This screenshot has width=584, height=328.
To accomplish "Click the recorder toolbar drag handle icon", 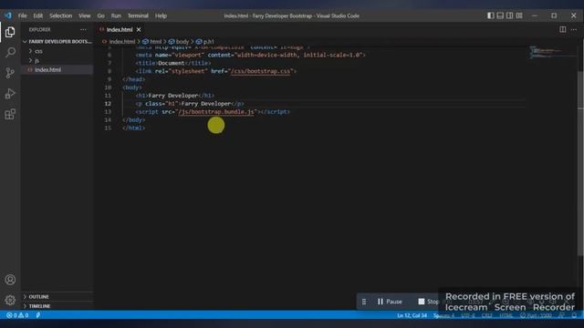I will (364, 302).
